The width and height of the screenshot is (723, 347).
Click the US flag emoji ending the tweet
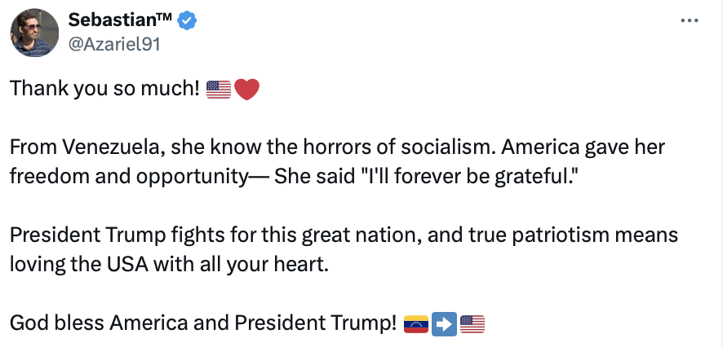(472, 324)
